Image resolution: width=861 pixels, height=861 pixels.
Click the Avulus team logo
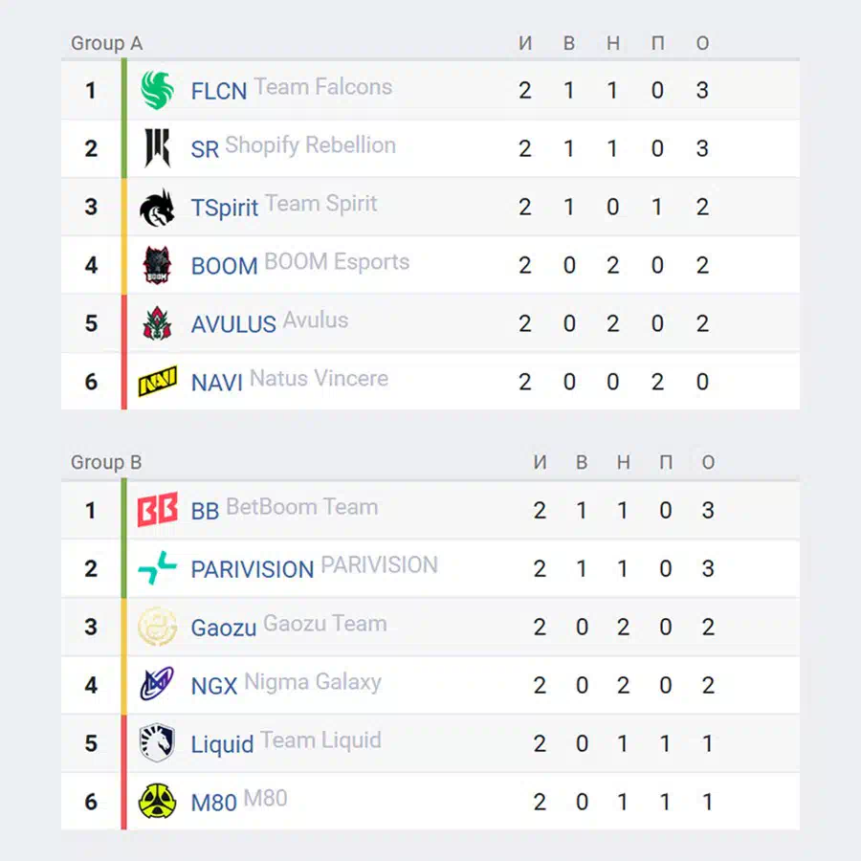tap(157, 323)
